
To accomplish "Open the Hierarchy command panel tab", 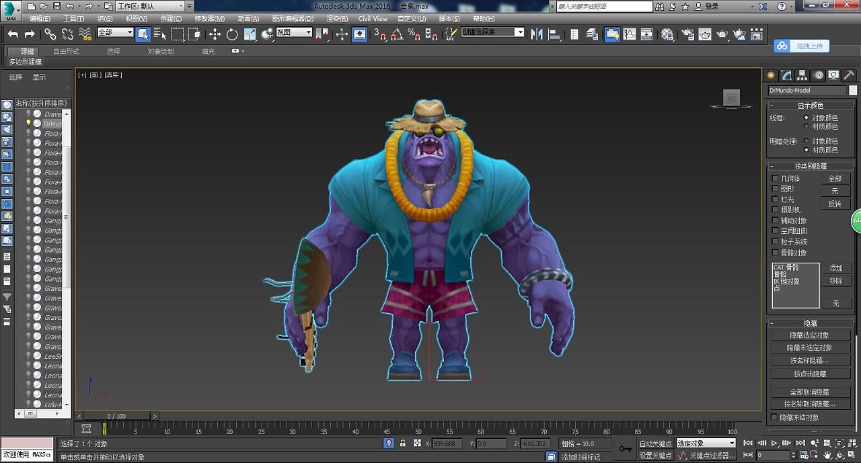I will click(802, 75).
